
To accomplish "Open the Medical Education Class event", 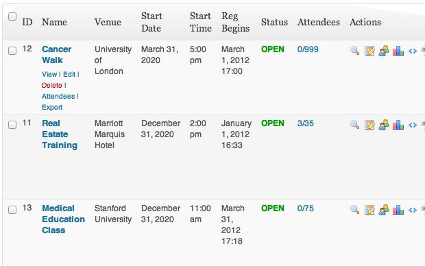I will (63, 219).
